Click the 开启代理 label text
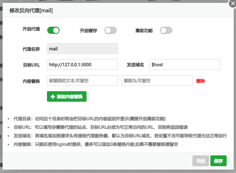The image size is (236, 173). [31, 29]
